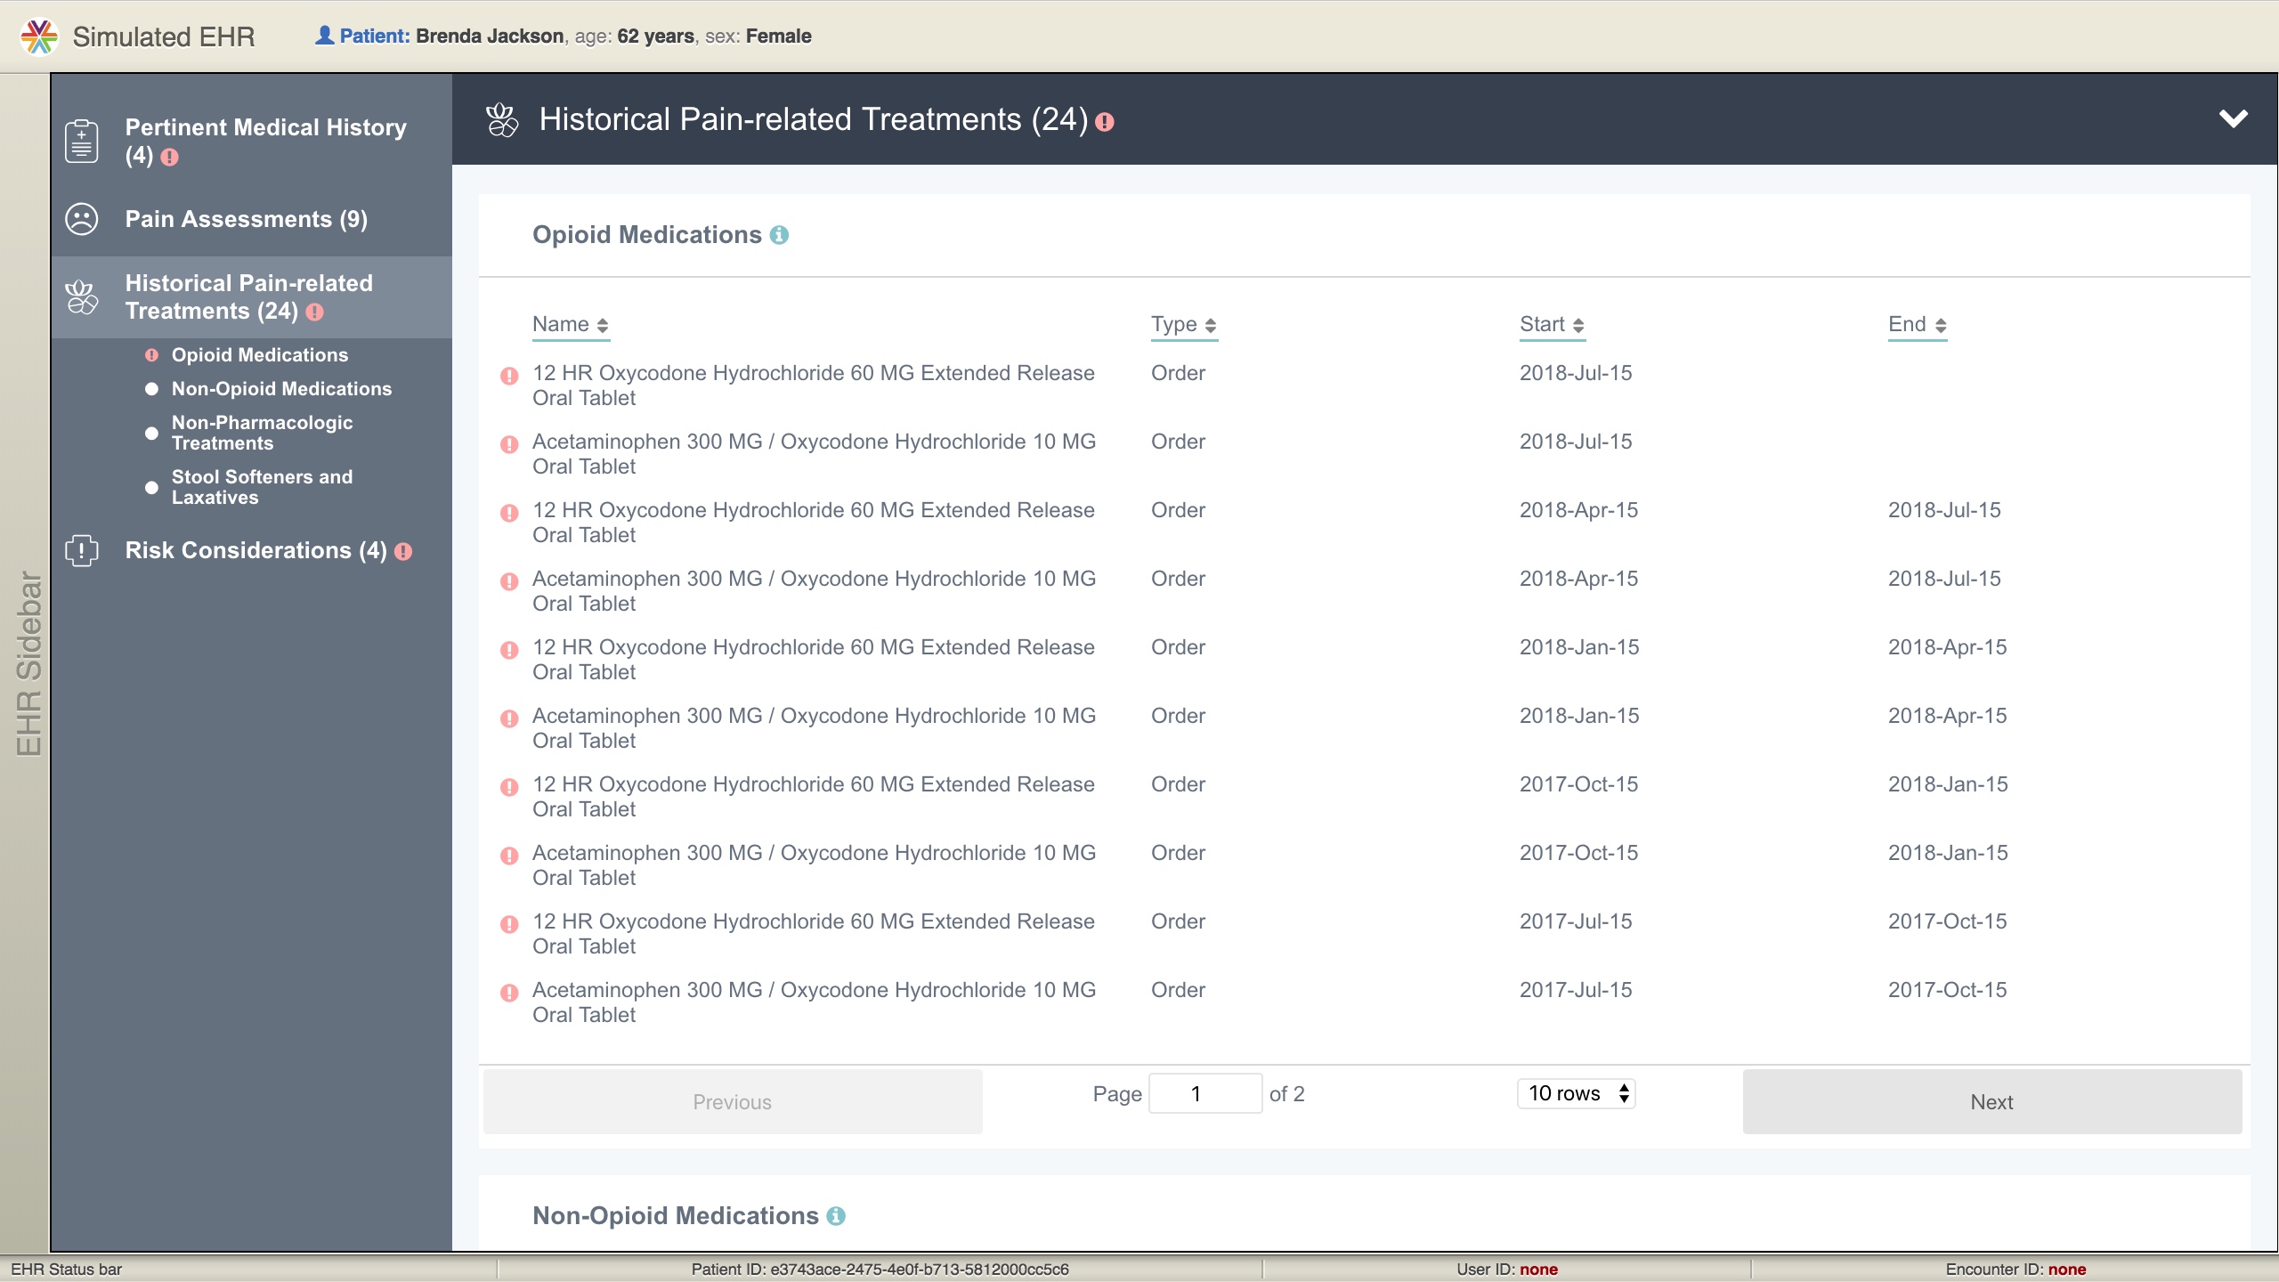Toggle visibility of Stool Softeners and Laxatives
Screen dimensions: 2279x1282
point(153,487)
